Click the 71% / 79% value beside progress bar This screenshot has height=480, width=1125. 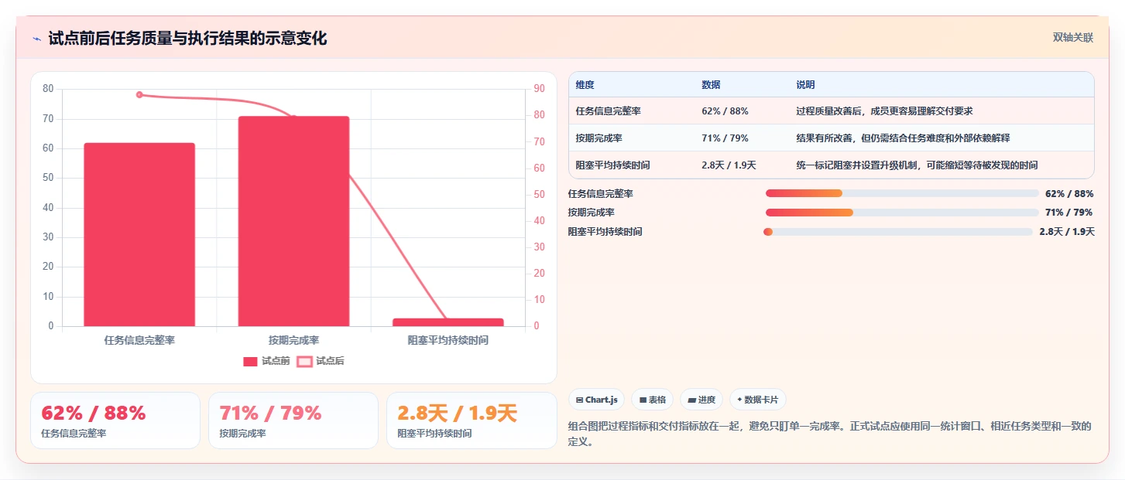click(1069, 213)
